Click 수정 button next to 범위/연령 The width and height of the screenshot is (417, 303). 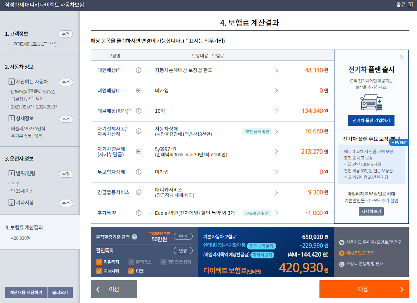pos(66,174)
